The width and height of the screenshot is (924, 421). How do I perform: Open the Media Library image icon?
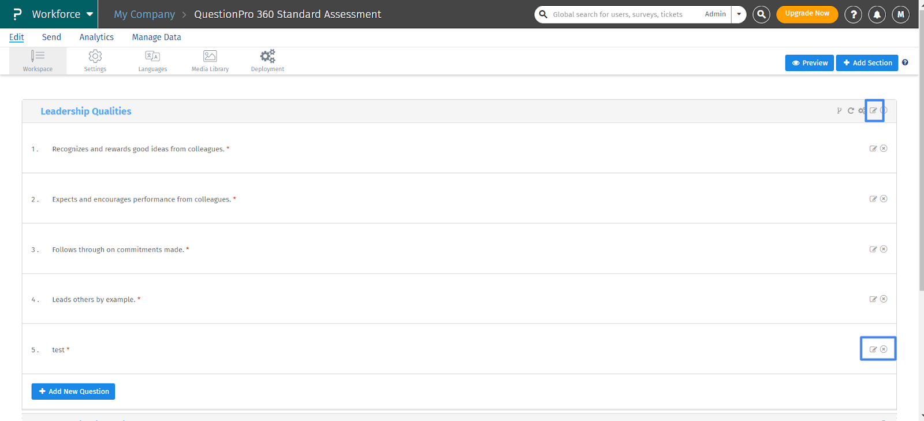210,60
